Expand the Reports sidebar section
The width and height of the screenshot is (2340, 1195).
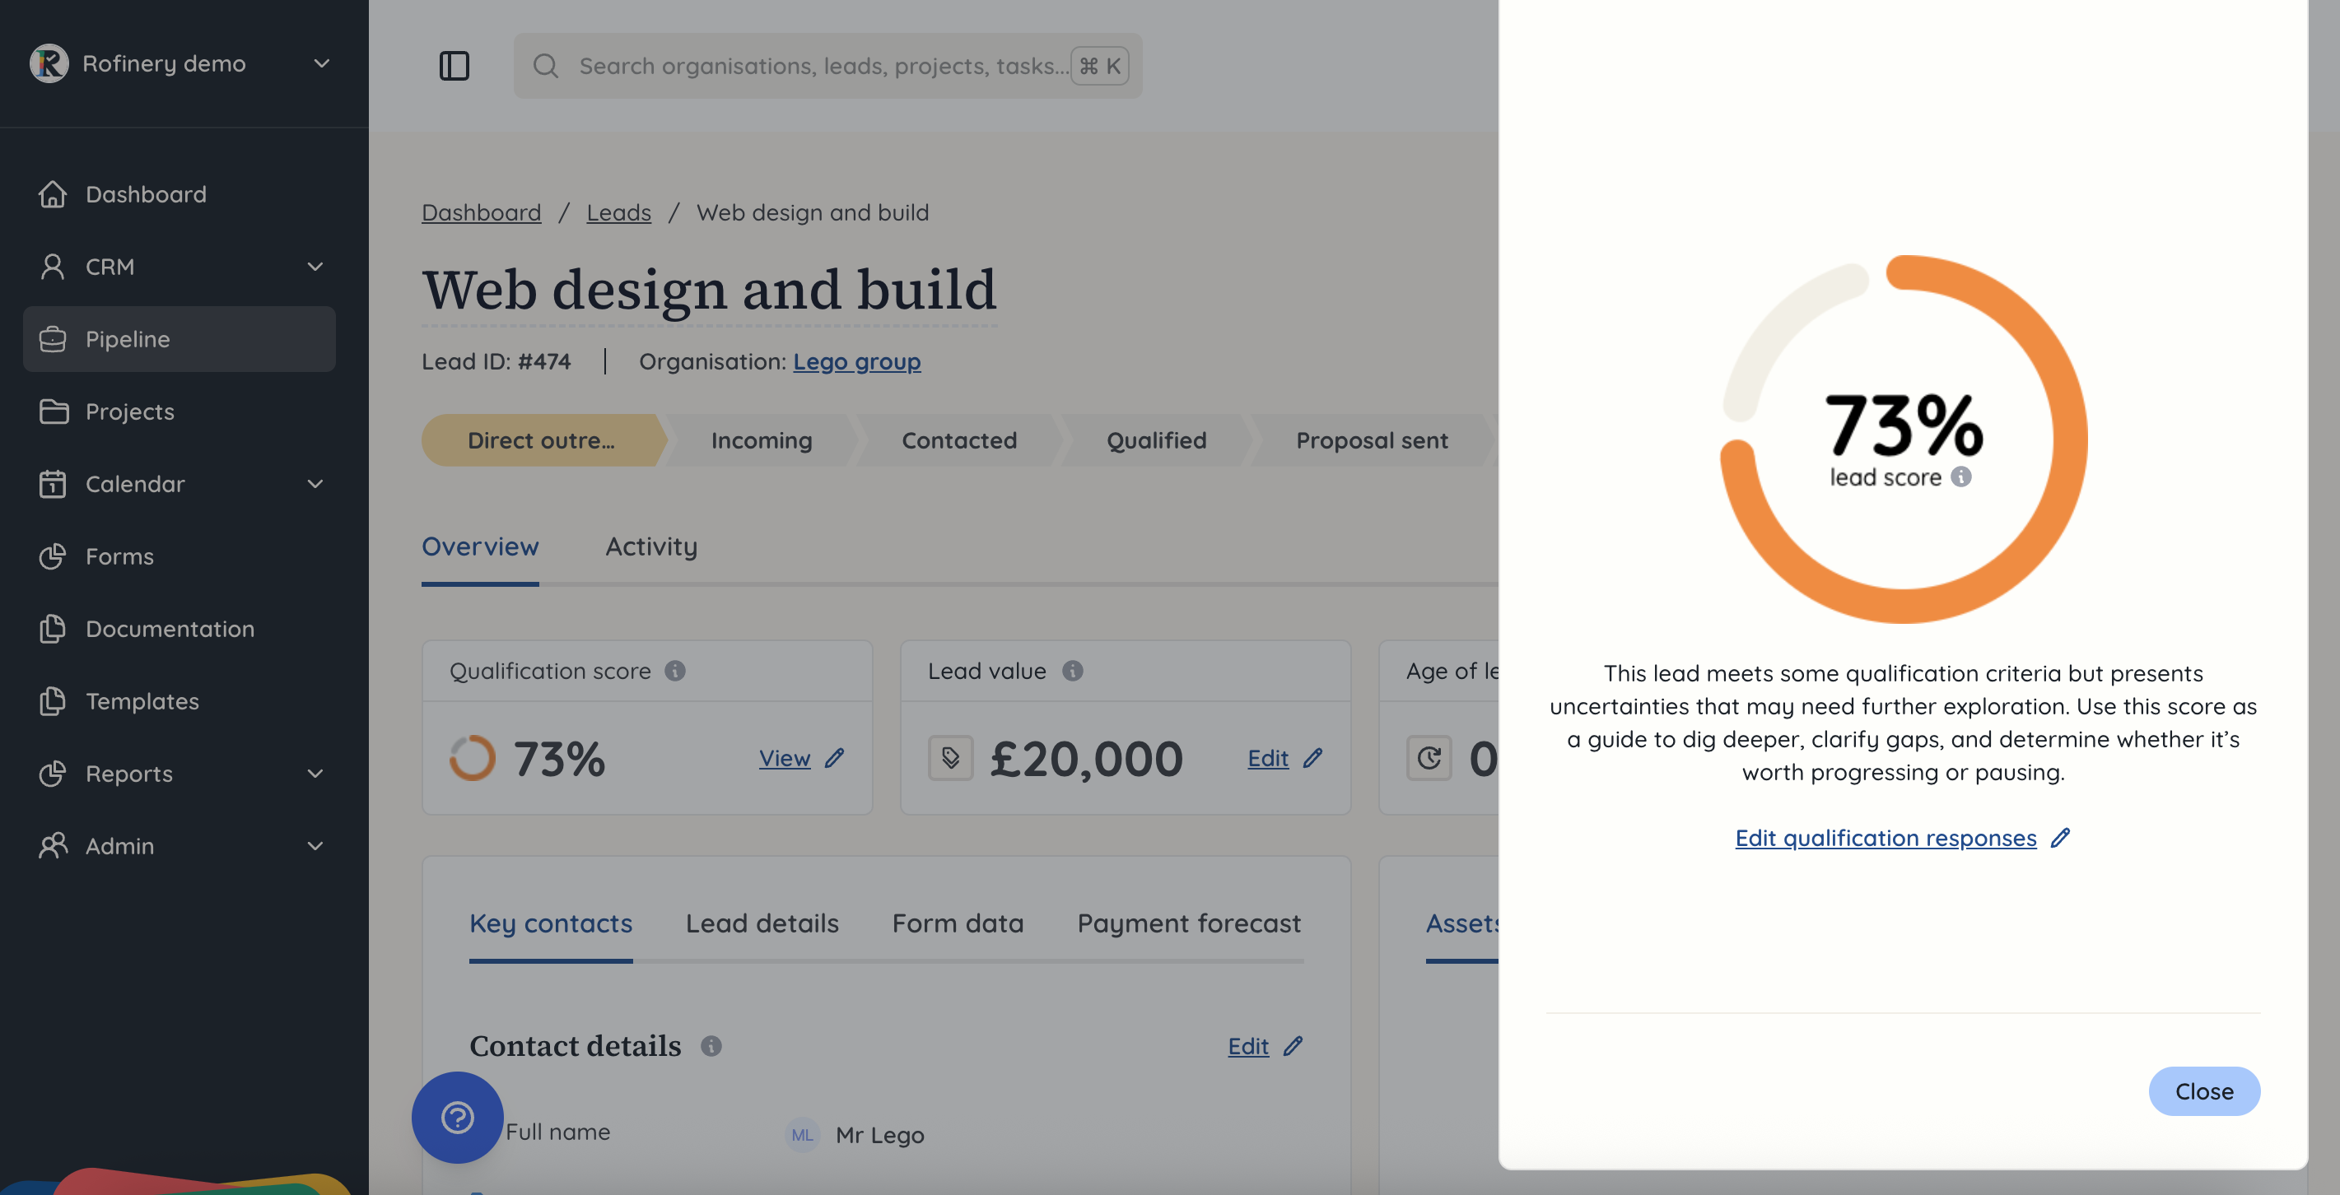pyautogui.click(x=315, y=774)
